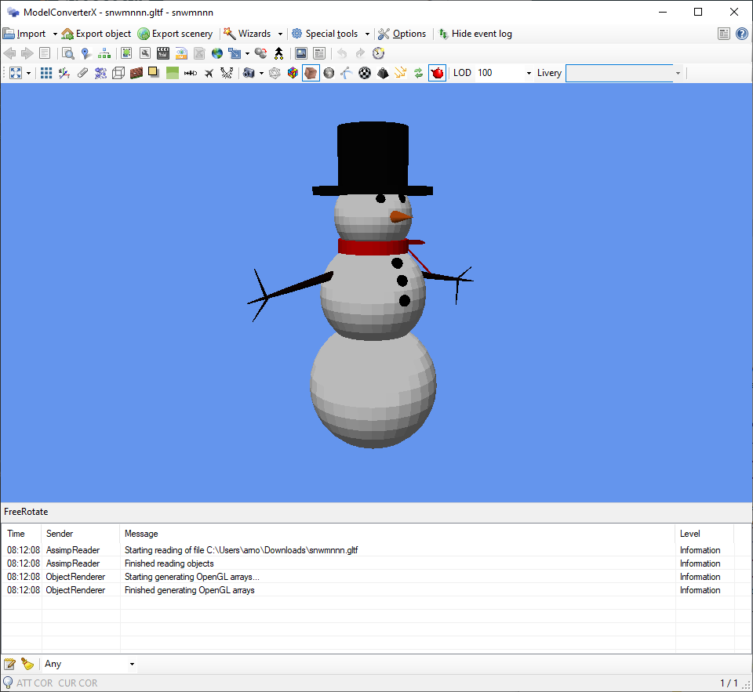The image size is (753, 692).
Task: Click the picture preview window icon
Action: point(301,53)
